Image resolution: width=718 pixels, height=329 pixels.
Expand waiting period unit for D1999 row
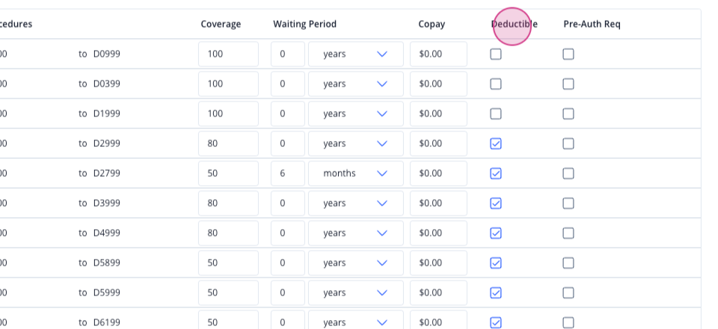(x=356, y=114)
